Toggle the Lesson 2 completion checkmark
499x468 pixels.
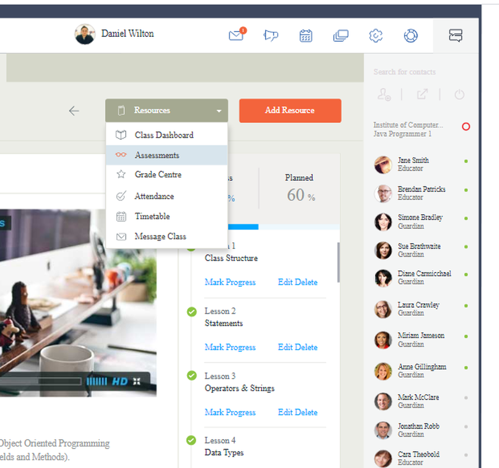point(192,312)
